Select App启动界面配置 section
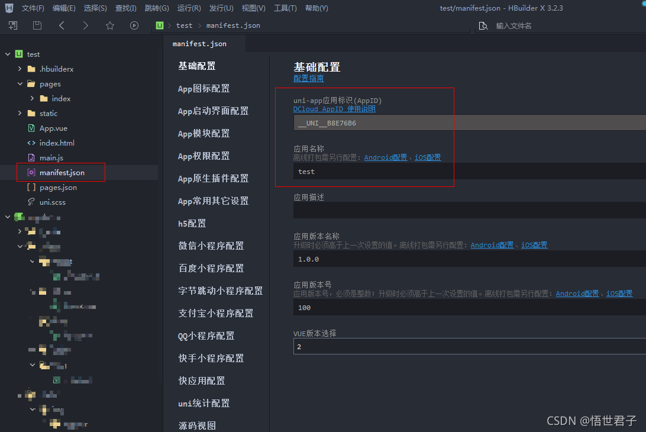The height and width of the screenshot is (432, 646). click(x=213, y=111)
